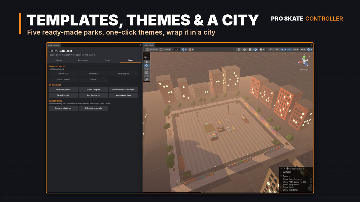Choose the solid white sphere shading mode
Viewport: 360px width, 202px height.
[250, 50]
